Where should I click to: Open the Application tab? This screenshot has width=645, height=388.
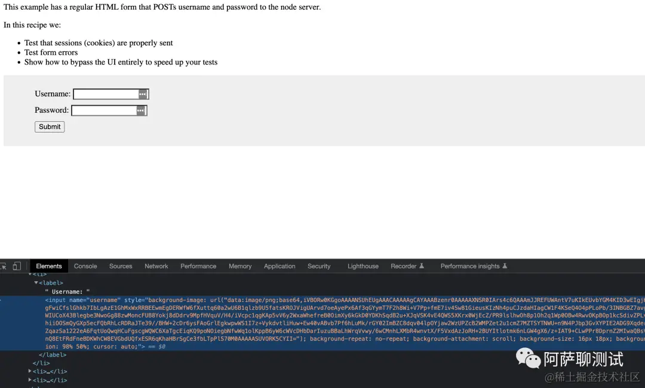tap(279, 266)
